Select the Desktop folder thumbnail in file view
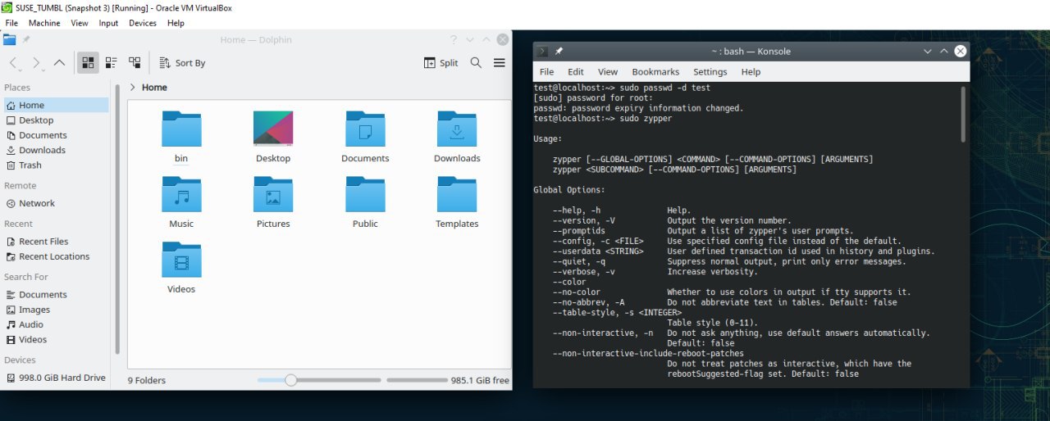This screenshot has width=1050, height=421. click(x=273, y=129)
